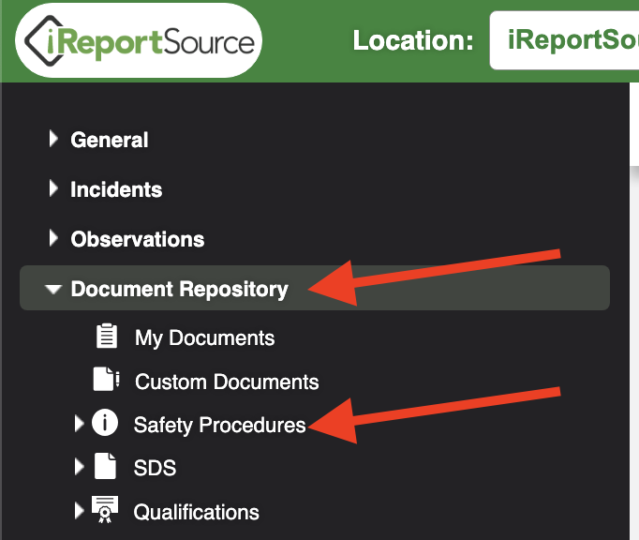639x540 pixels.
Task: Collapse the Document Repository arrow
Action: [x=53, y=289]
